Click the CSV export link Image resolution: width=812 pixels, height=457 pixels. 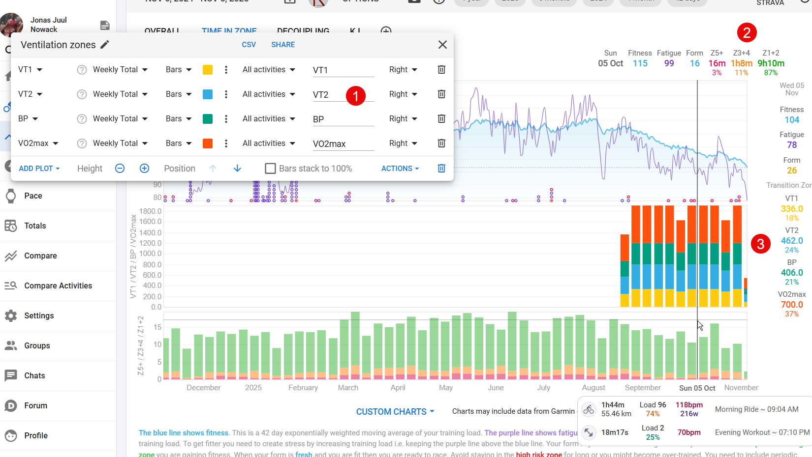pos(249,45)
